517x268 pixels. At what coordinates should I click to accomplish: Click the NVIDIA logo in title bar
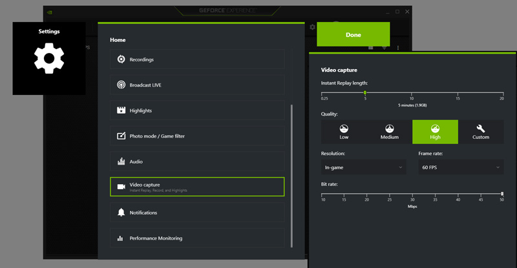(x=50, y=12)
